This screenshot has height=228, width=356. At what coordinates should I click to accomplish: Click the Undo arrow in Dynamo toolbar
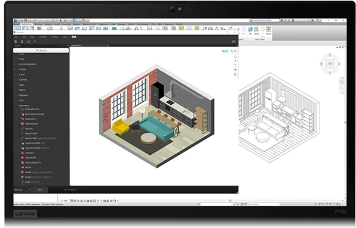(x=35, y=42)
